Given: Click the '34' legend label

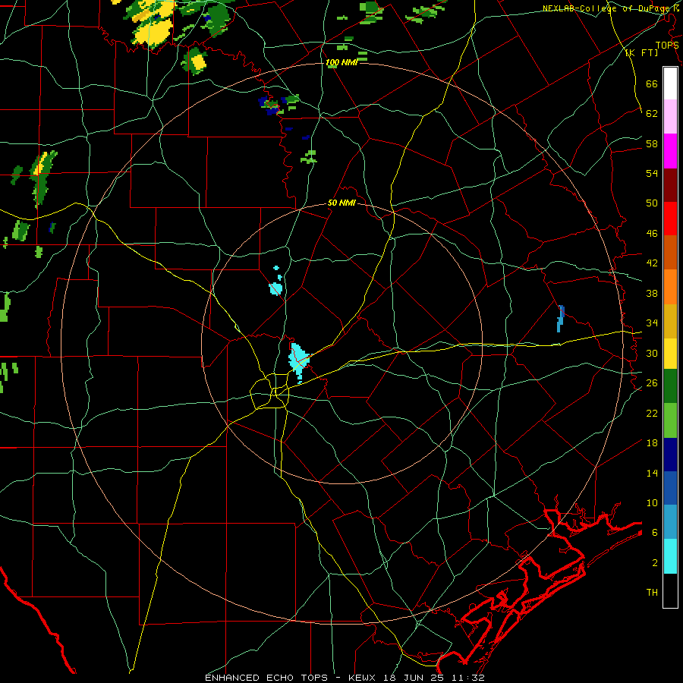Looking at the screenshot, I should pos(652,323).
